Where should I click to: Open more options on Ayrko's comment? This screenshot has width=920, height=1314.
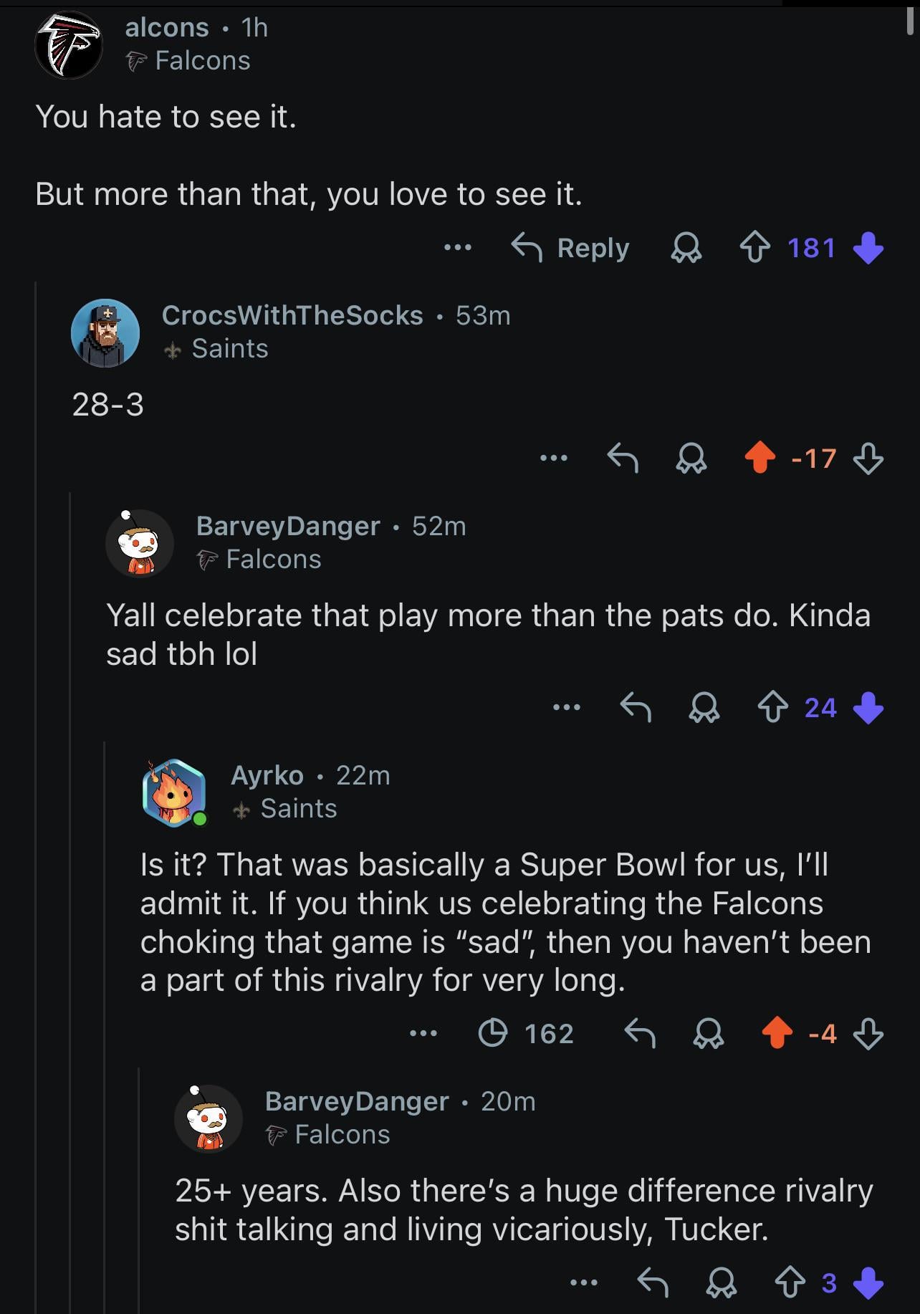pos(423,1033)
